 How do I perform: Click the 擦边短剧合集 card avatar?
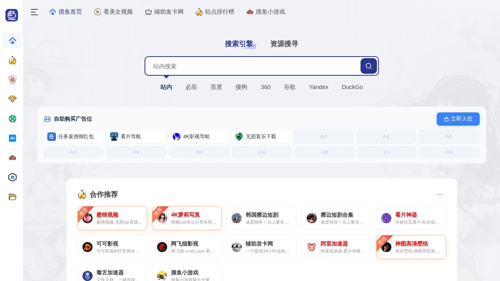click(312, 218)
